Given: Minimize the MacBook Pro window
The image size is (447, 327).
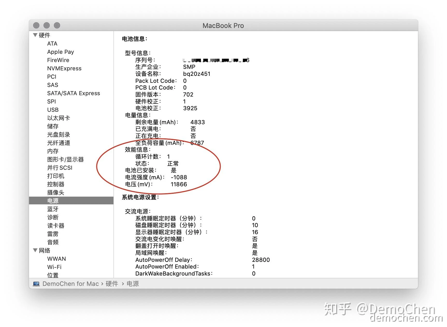Looking at the screenshot, I should click(47, 25).
